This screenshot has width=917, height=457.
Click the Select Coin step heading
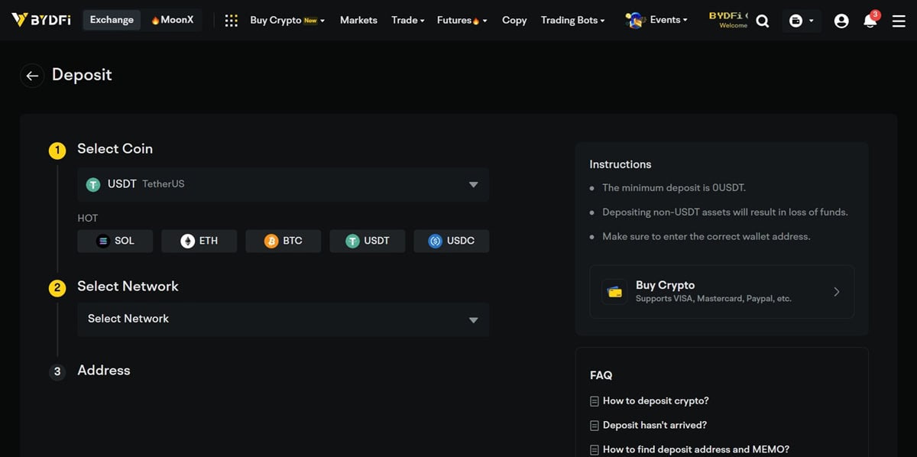(x=115, y=149)
